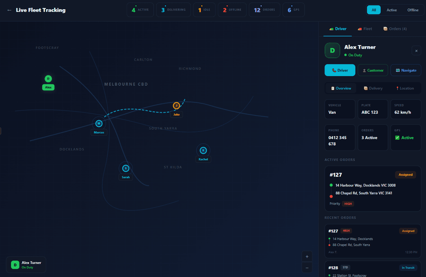The width and height of the screenshot is (426, 277).
Task: Select Rachel's driver marker on map
Action: click(x=203, y=150)
